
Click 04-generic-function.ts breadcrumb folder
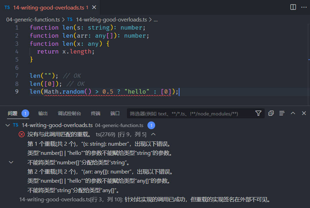[x=33, y=20]
